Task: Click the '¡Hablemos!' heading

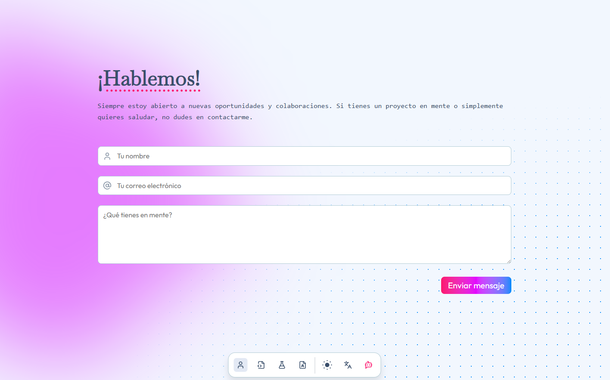Action: pyautogui.click(x=149, y=79)
